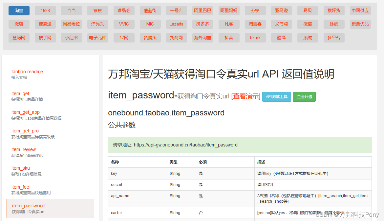Click the 'key' parameter name cell

coord(138,174)
